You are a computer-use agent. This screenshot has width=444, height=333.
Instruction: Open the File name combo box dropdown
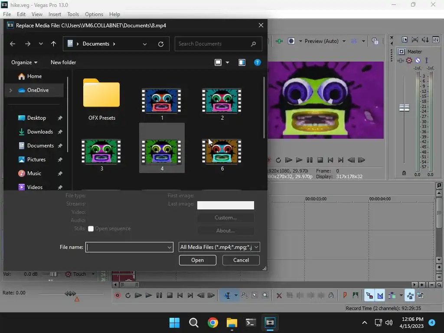click(x=170, y=247)
